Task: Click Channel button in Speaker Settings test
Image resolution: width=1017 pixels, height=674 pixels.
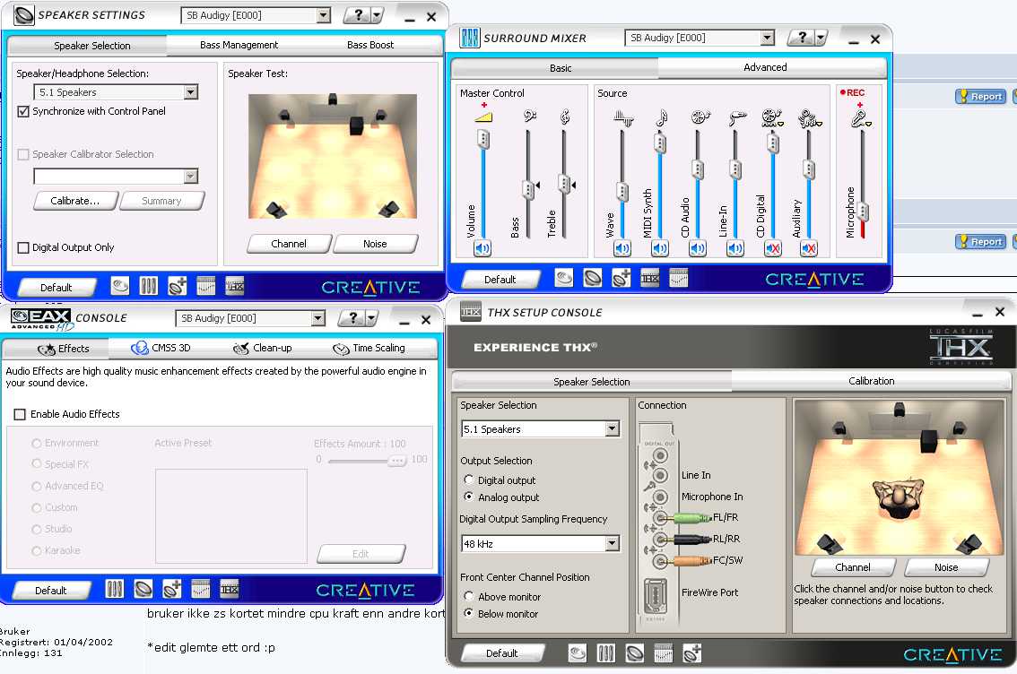Action: 289,244
